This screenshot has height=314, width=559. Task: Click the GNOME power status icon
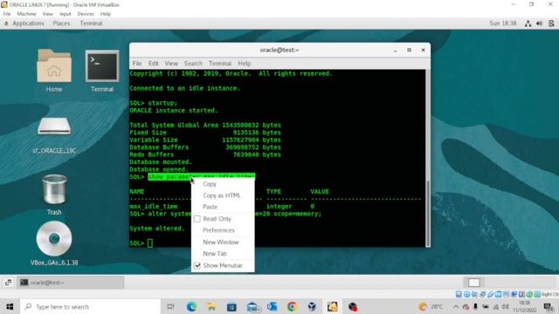click(551, 24)
